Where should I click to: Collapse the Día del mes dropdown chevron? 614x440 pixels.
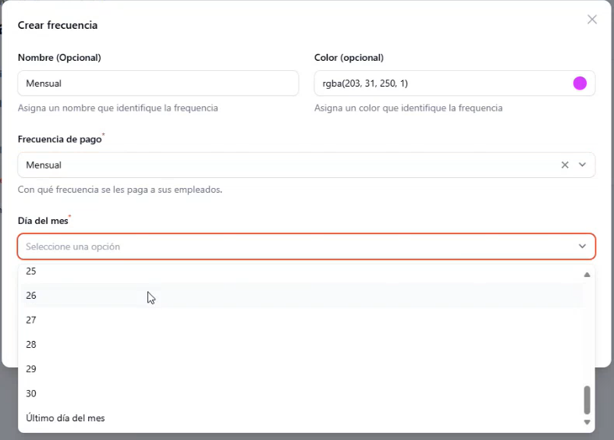click(x=582, y=247)
